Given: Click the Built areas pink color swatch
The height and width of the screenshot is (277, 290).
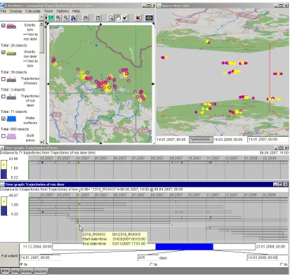Looking at the screenshot, I should 11,136.
